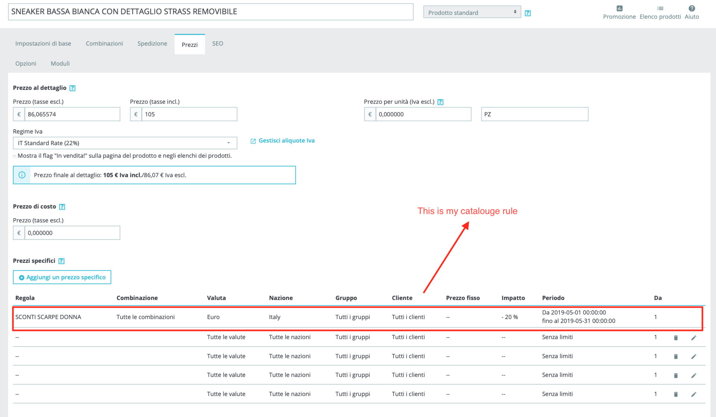Open the SEO tab
The image size is (716, 417).
click(x=217, y=44)
